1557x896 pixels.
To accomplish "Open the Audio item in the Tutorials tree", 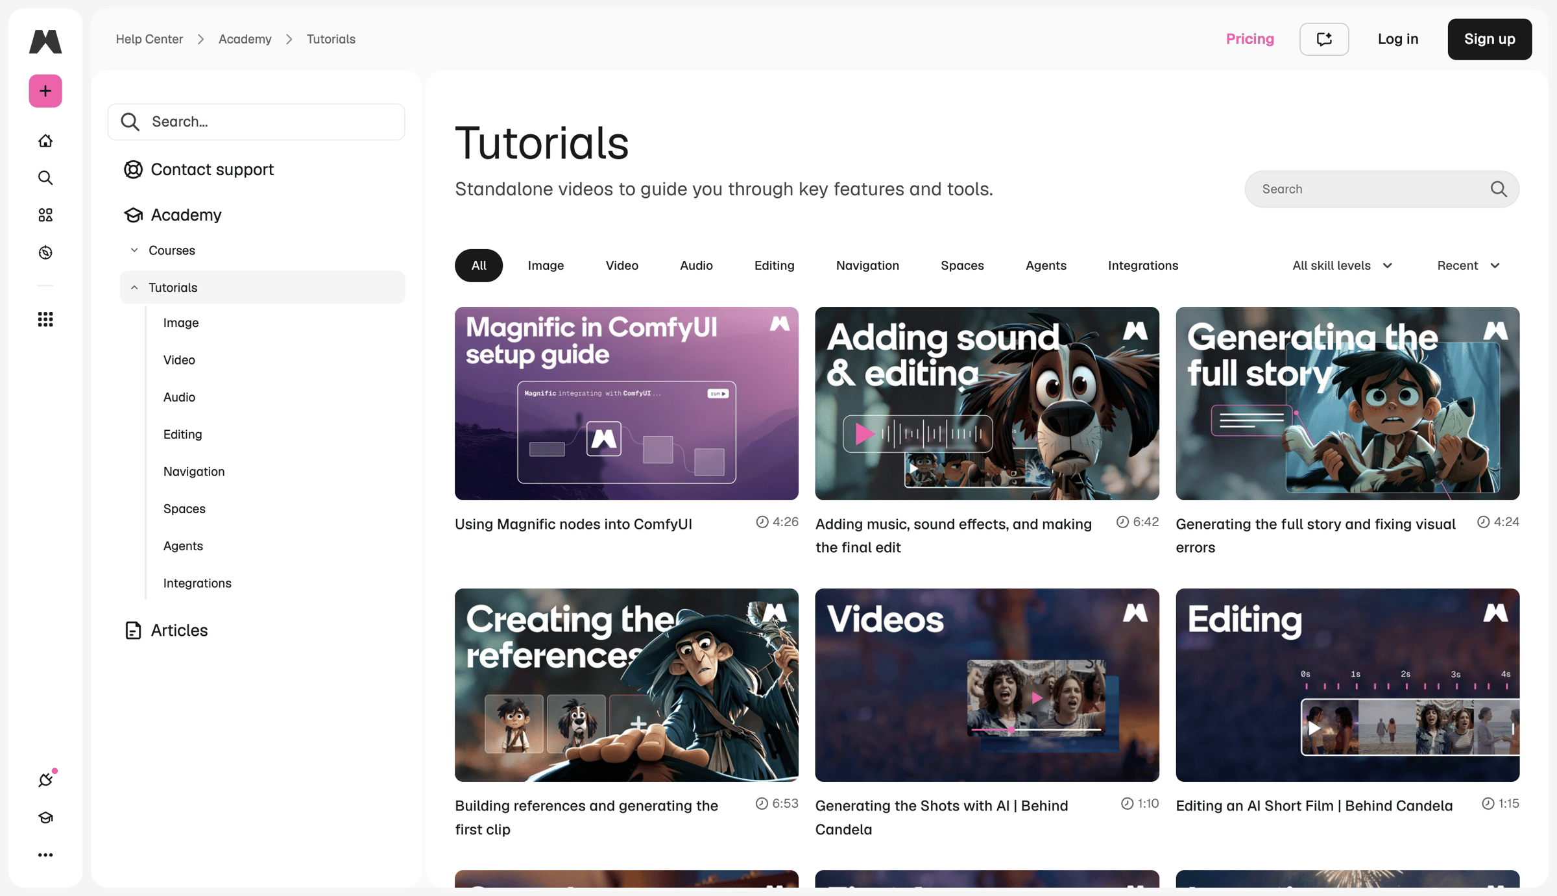I will tap(179, 397).
